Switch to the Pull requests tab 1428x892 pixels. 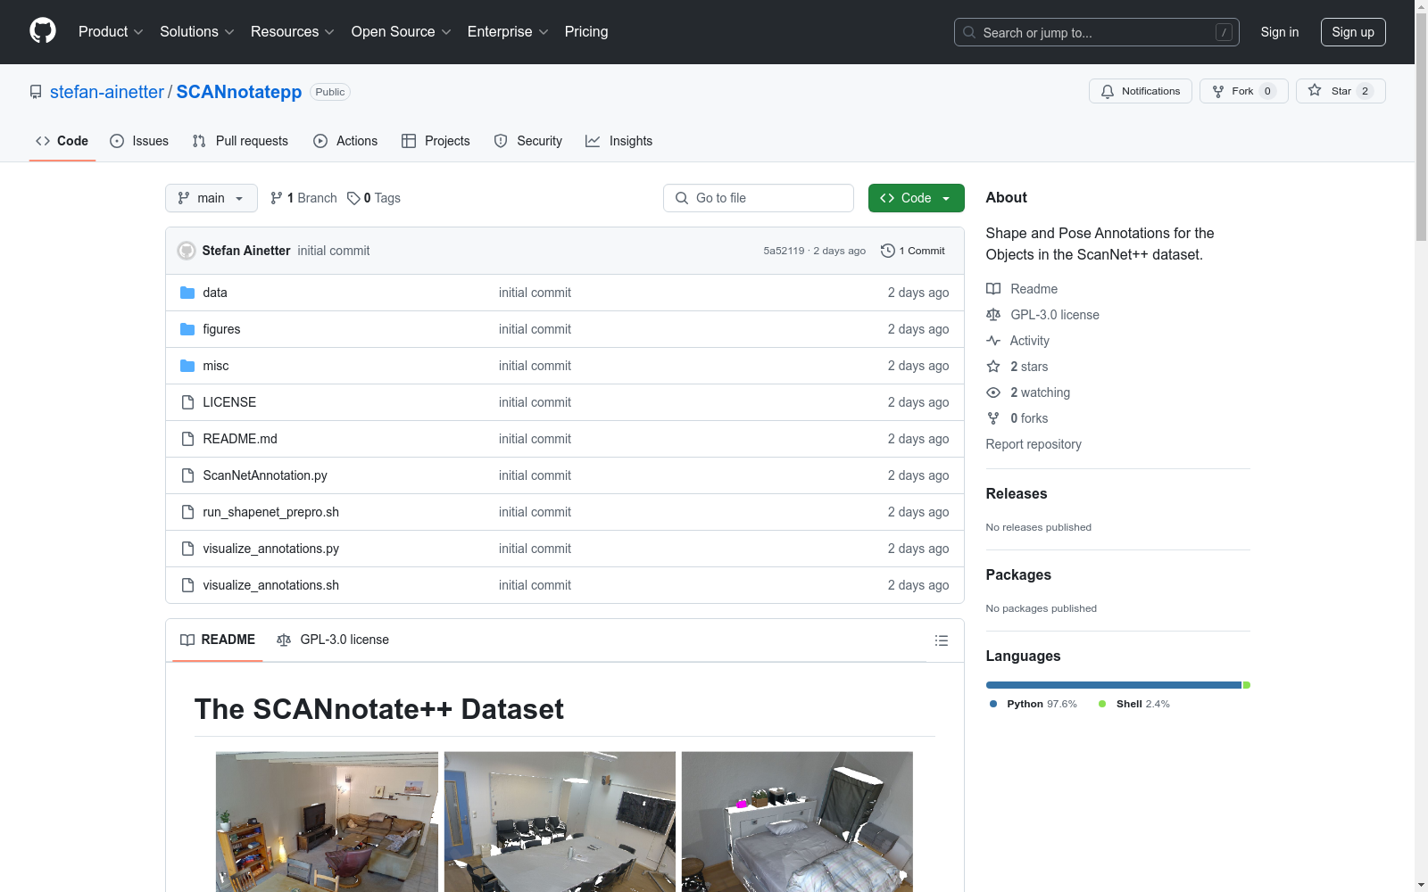click(240, 141)
